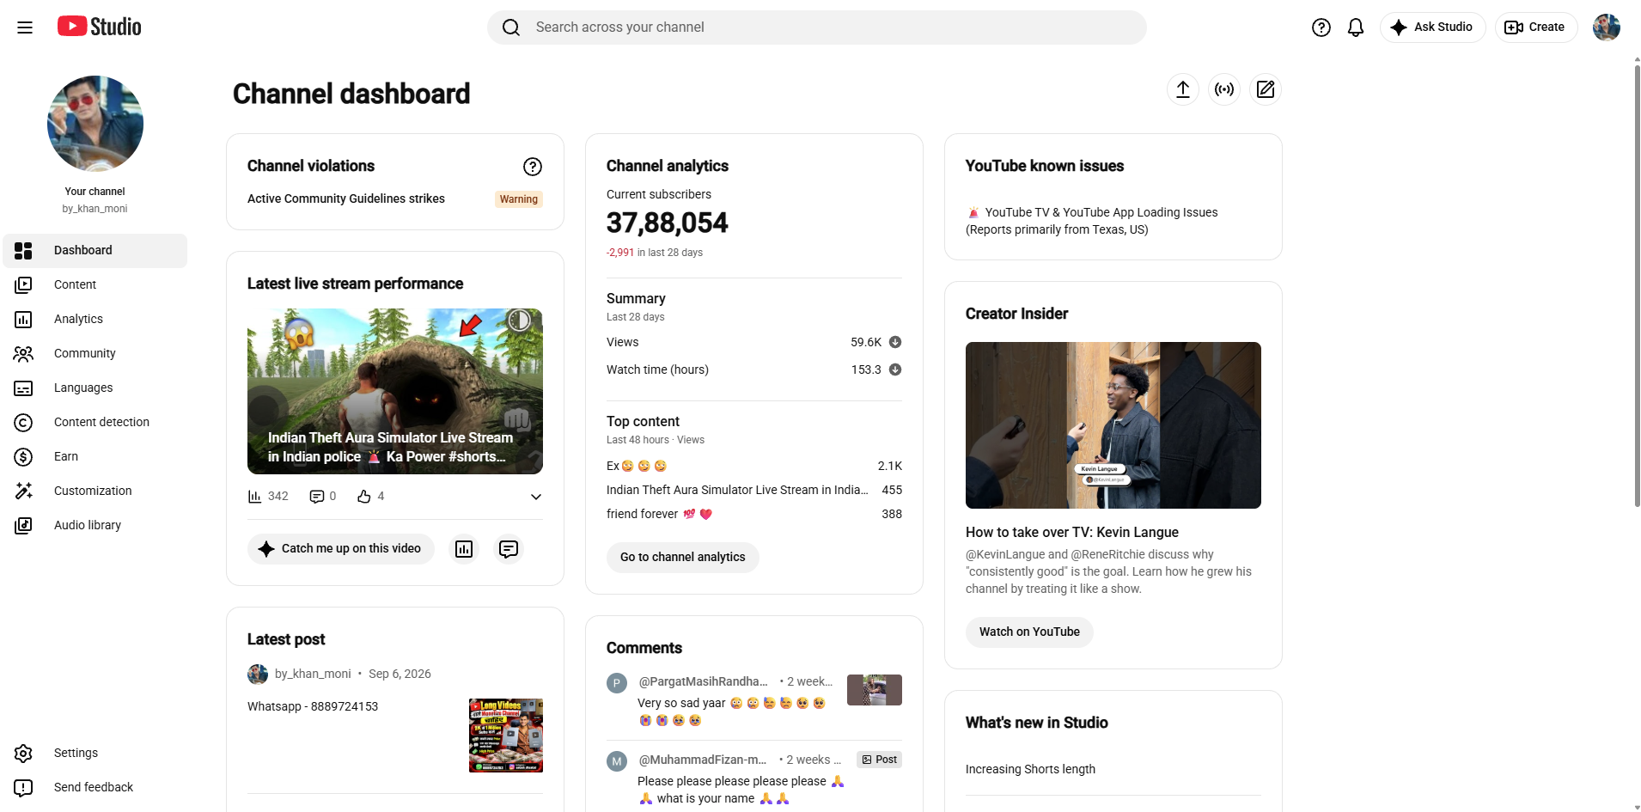The width and height of the screenshot is (1641, 812).
Task: Open the latest post thumbnail image
Action: (506, 736)
